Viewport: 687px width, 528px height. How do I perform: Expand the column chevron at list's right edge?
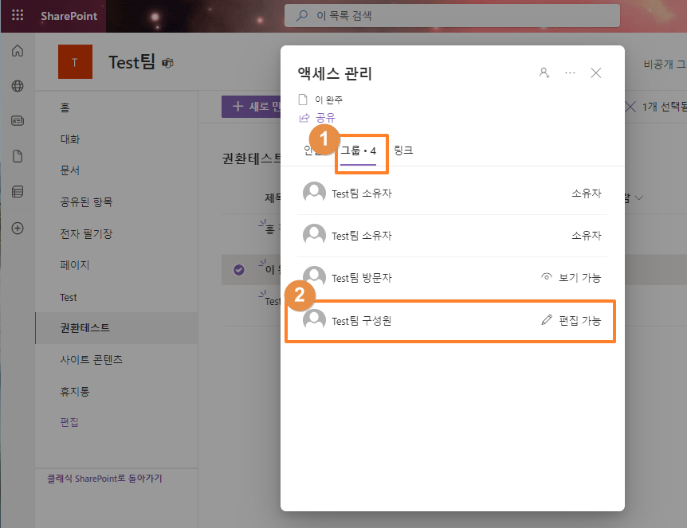coord(639,198)
